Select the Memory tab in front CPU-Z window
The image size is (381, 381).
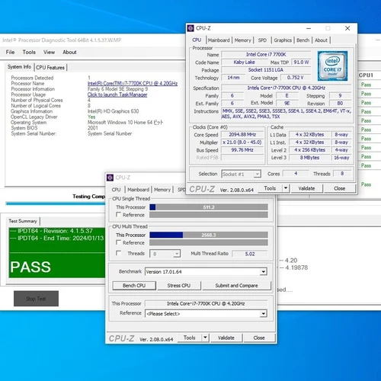[x=242, y=40]
